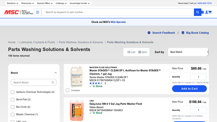217x122 pixels.
Task: Open the Solutions dropdown menu
Action: click(12, 3)
